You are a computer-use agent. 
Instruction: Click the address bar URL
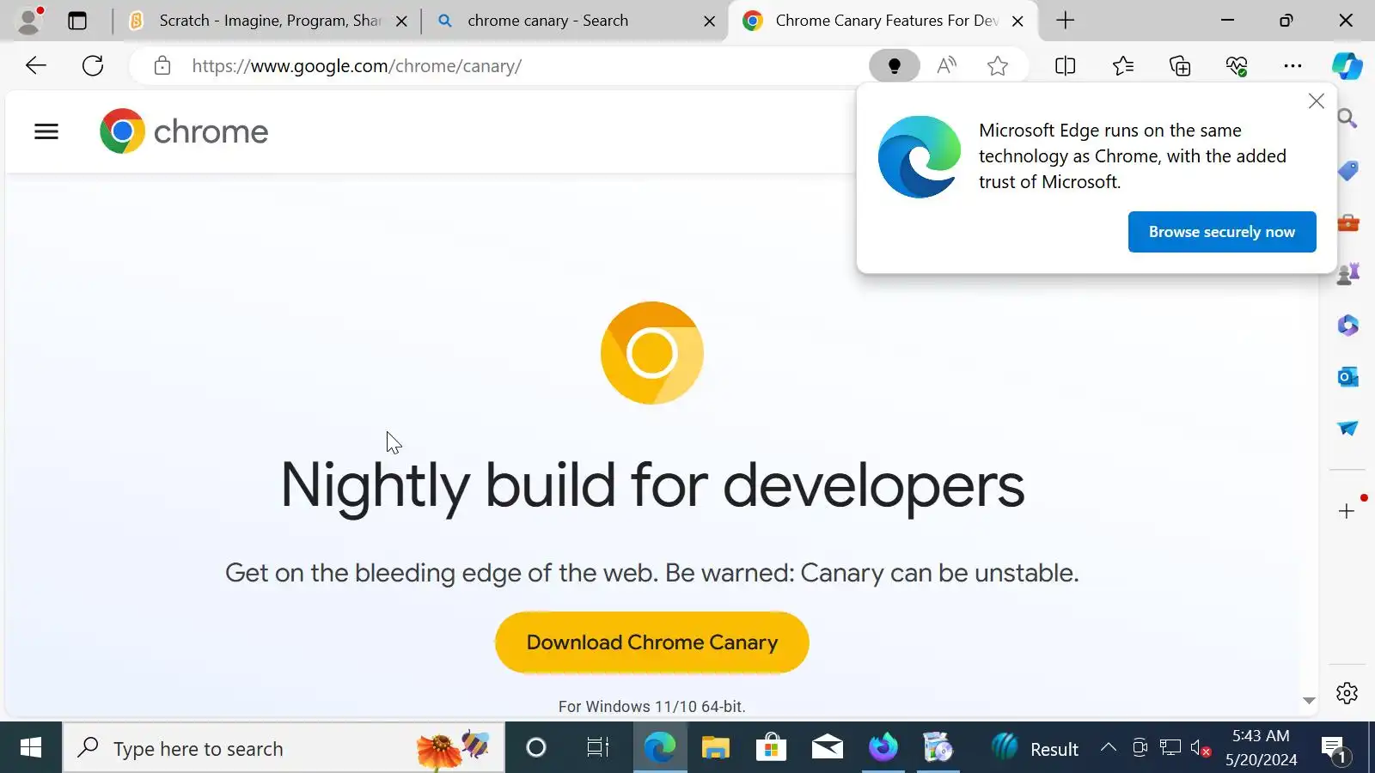[x=357, y=66]
